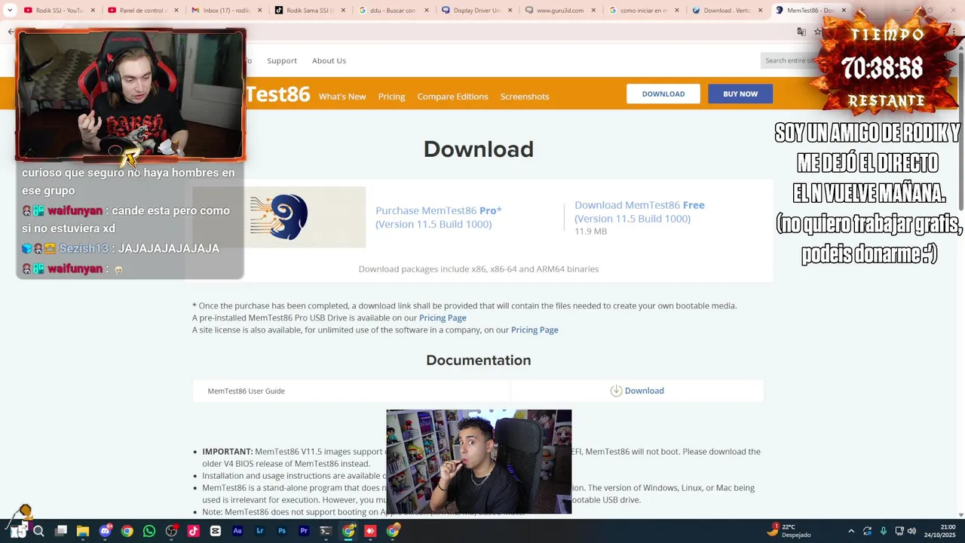The height and width of the screenshot is (543, 965).
Task: Close the Rodik SSJ YouTube tab
Action: [93, 11]
